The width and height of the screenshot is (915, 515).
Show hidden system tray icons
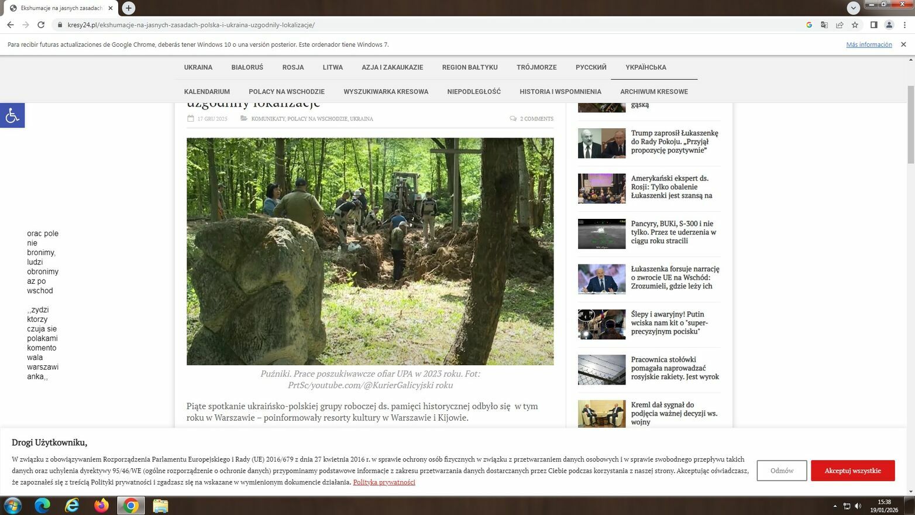(x=835, y=506)
